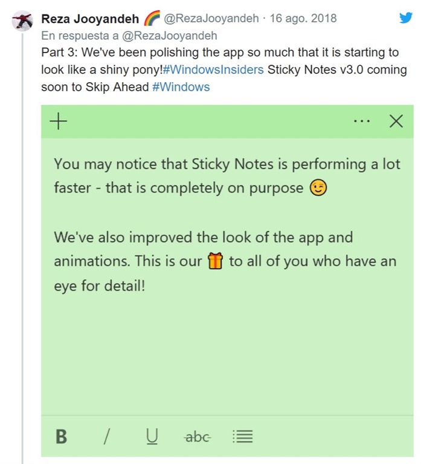This screenshot has height=464, width=421.
Task: Open the three-dots menu on the sticky note
Action: tap(361, 122)
